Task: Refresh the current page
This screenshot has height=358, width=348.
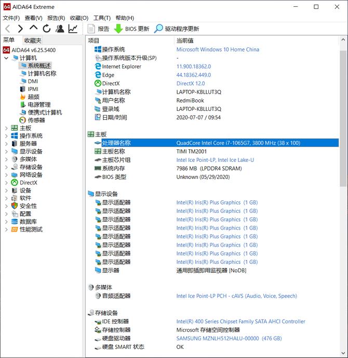Action: pyautogui.click(x=47, y=29)
